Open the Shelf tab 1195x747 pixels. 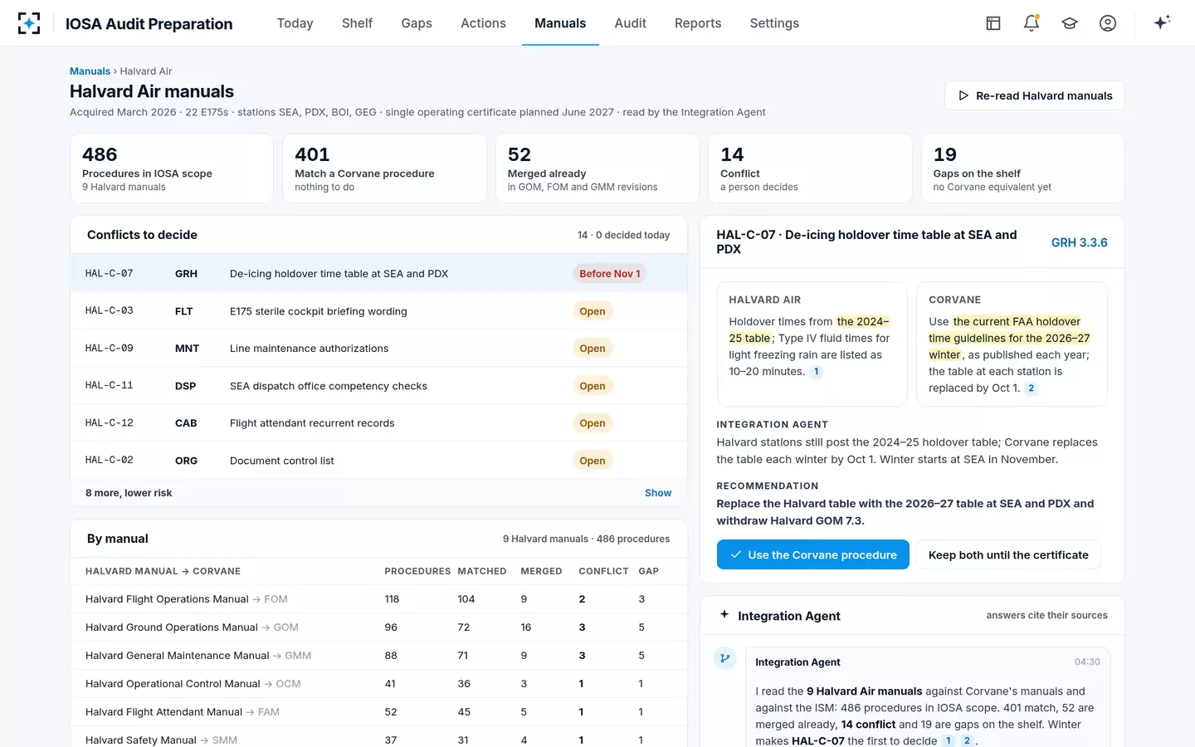point(357,23)
